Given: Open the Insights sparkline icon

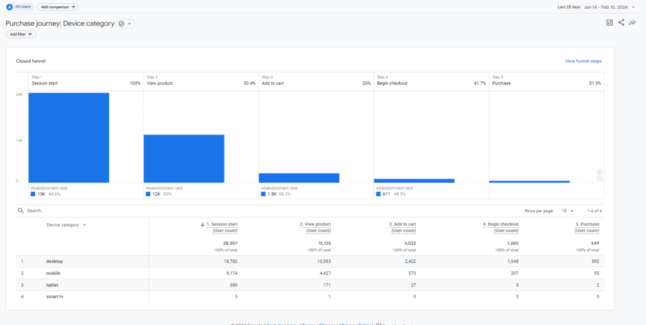Looking at the screenshot, I should tap(632, 23).
